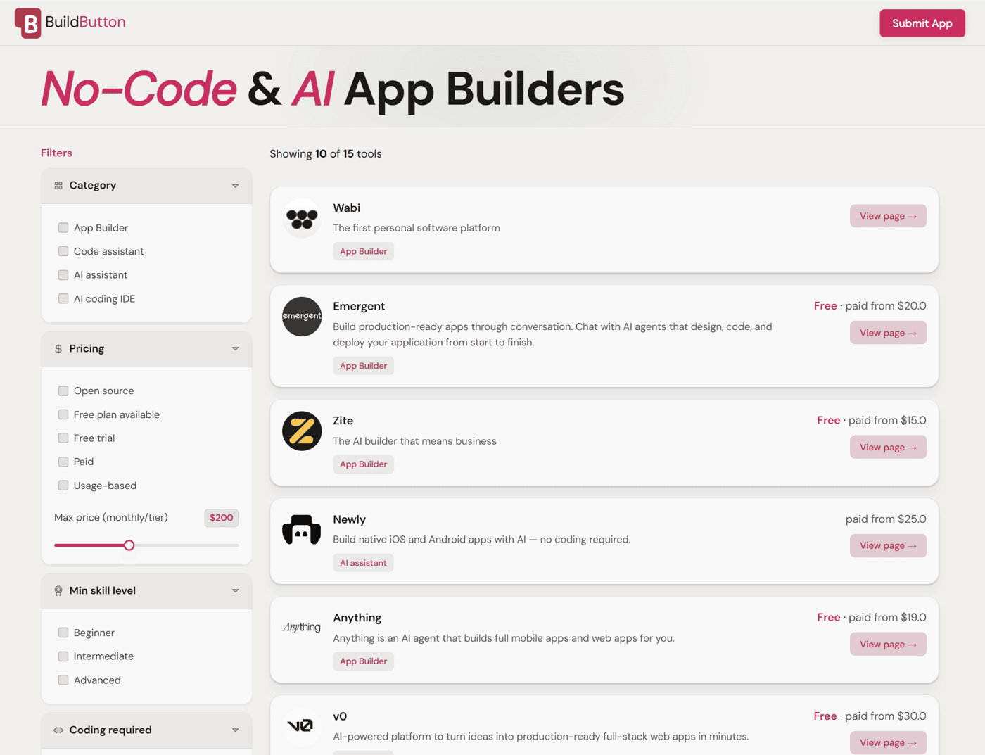Enable the App Builder category checkbox
Screen dimensions: 985x755
tap(63, 227)
